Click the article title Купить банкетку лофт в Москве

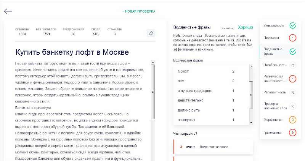(72, 52)
